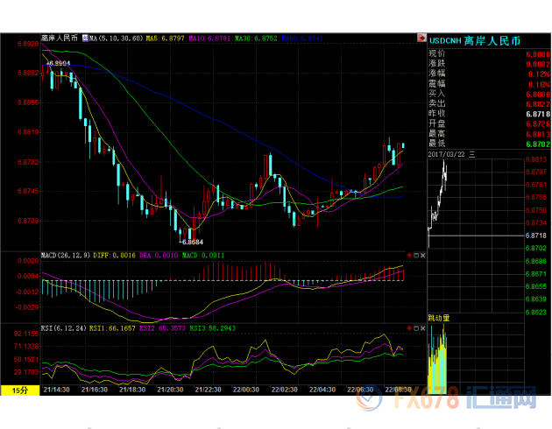Click the green MACD: 0.0011 value
552x429 pixels.
point(203,256)
